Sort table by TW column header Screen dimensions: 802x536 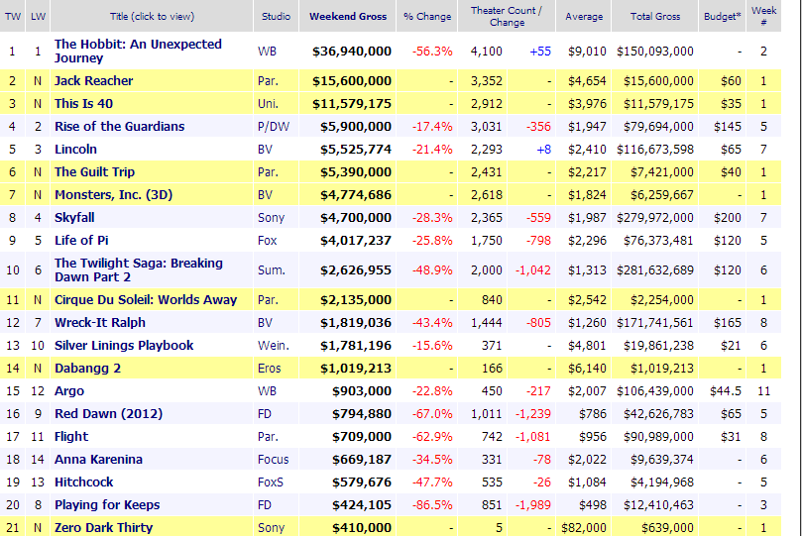click(12, 17)
